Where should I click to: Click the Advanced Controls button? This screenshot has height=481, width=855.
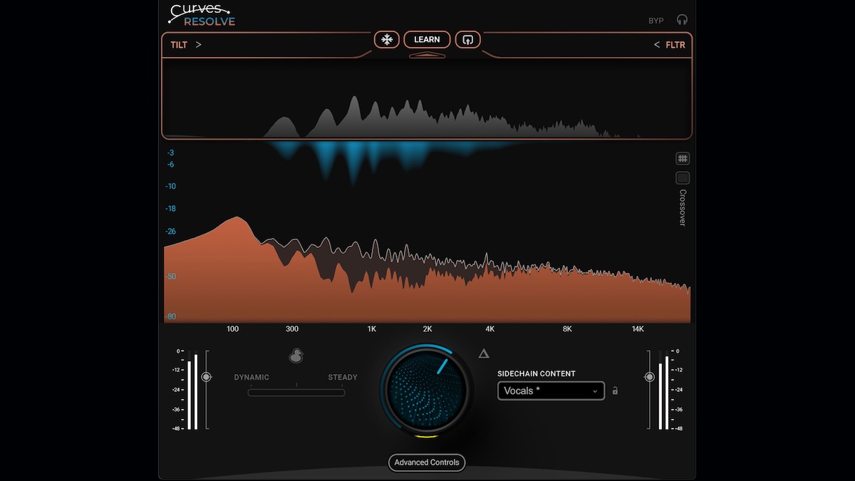coord(426,462)
